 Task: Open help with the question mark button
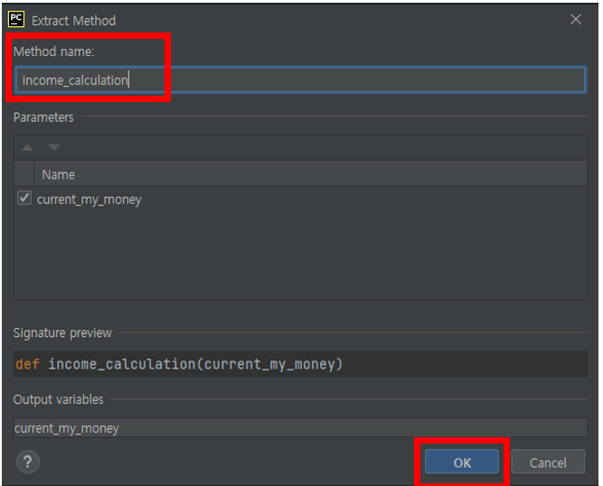28,462
